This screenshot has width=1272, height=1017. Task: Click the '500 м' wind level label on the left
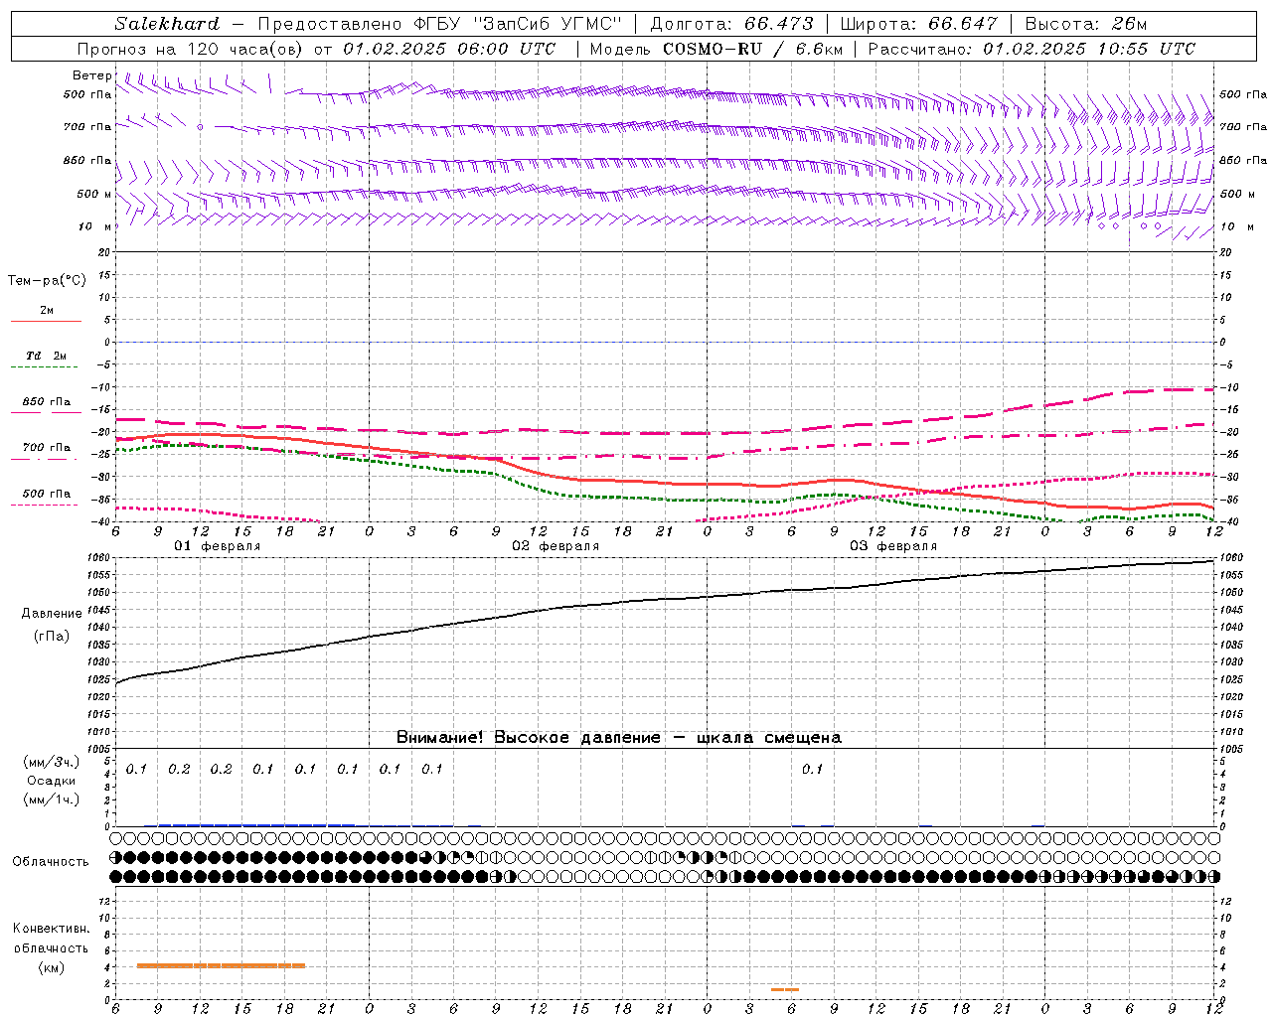tap(94, 194)
